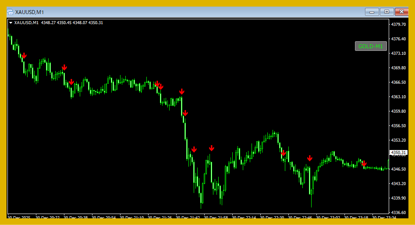Viewport: 415px width, 225px height.
Task: Expand the triangle beside XAUUSD,M1 chart label
Action: (x=11, y=23)
